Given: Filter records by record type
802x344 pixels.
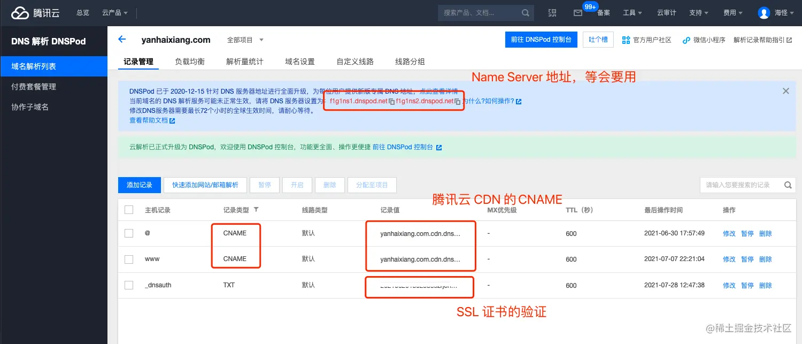Looking at the screenshot, I should coord(256,210).
